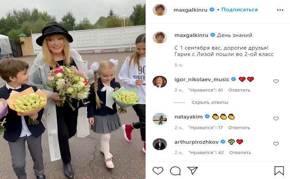Screen dimensions: 290x179
Task: Collapse replies with Скрыть ответы
Action: click(x=210, y=102)
